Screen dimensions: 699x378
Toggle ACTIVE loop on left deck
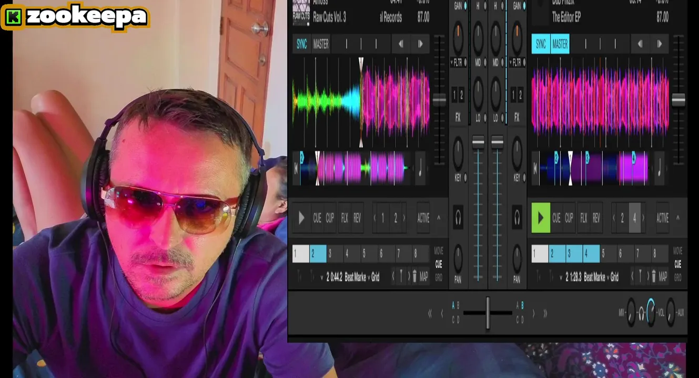(x=423, y=218)
